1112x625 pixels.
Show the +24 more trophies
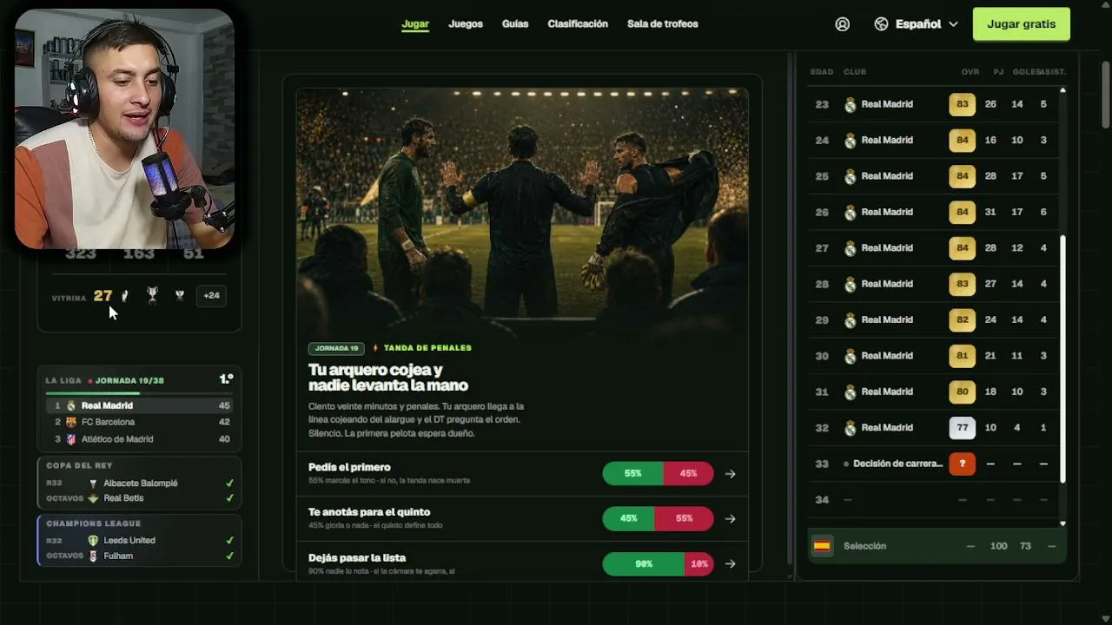211,295
